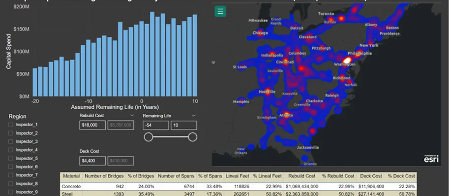Click the Material column header
The image size is (449, 196).
click(x=71, y=176)
